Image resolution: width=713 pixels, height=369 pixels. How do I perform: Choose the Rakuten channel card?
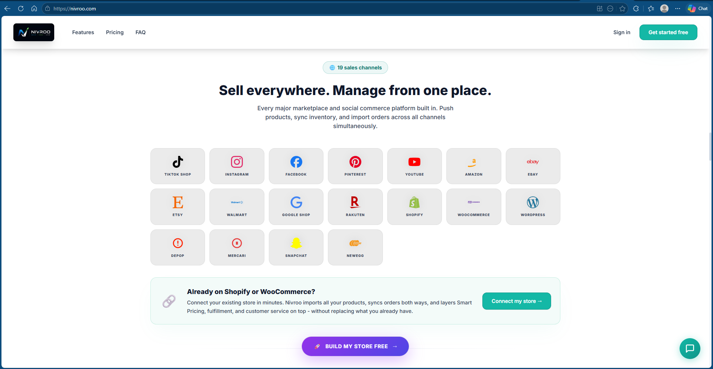point(355,207)
